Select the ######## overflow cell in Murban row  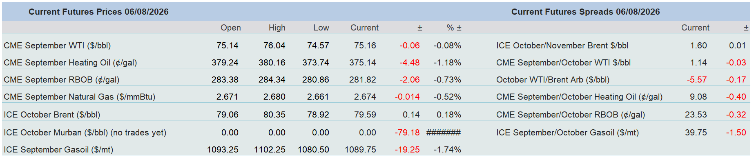(443, 133)
